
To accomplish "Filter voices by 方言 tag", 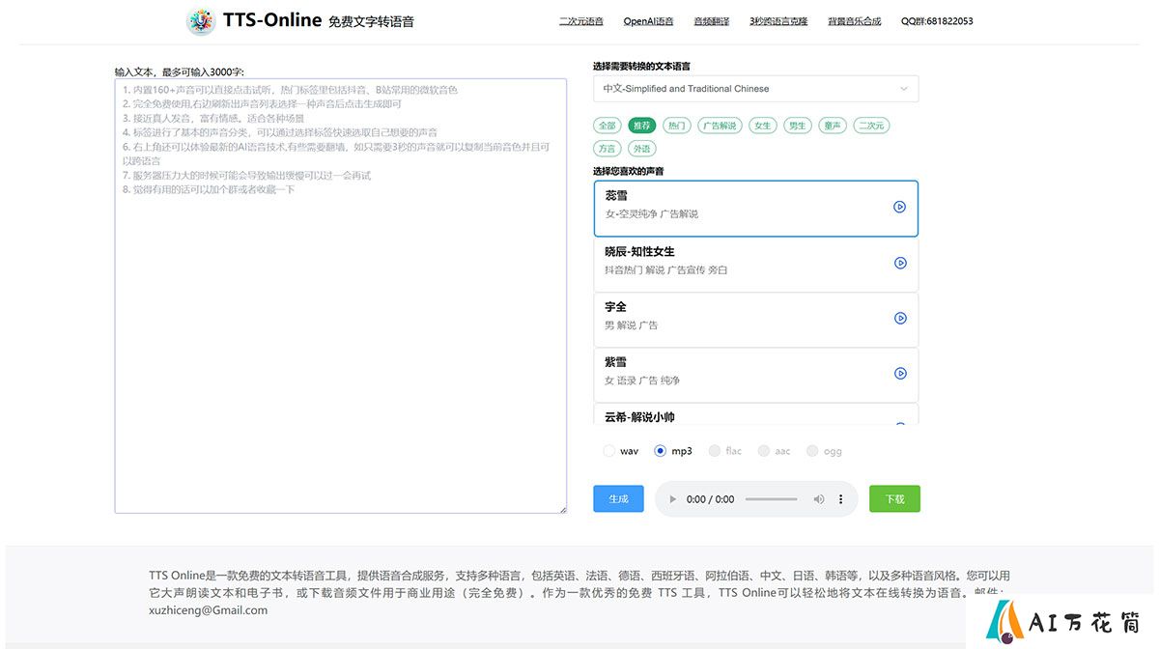I will coord(608,149).
